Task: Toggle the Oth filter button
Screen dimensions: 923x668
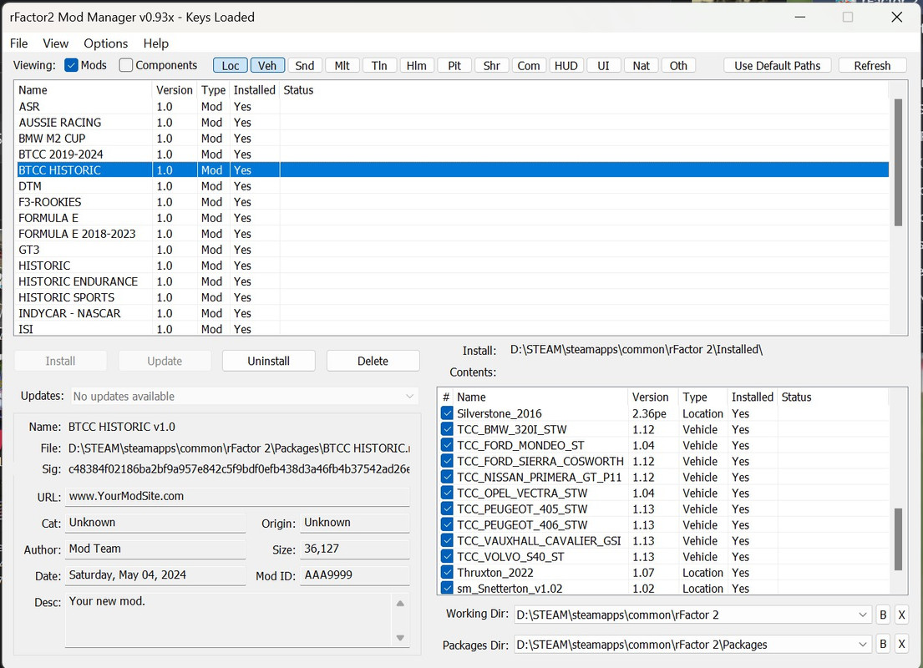Action: point(678,65)
